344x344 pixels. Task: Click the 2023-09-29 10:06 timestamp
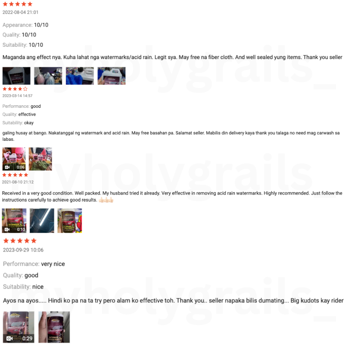[x=23, y=250]
